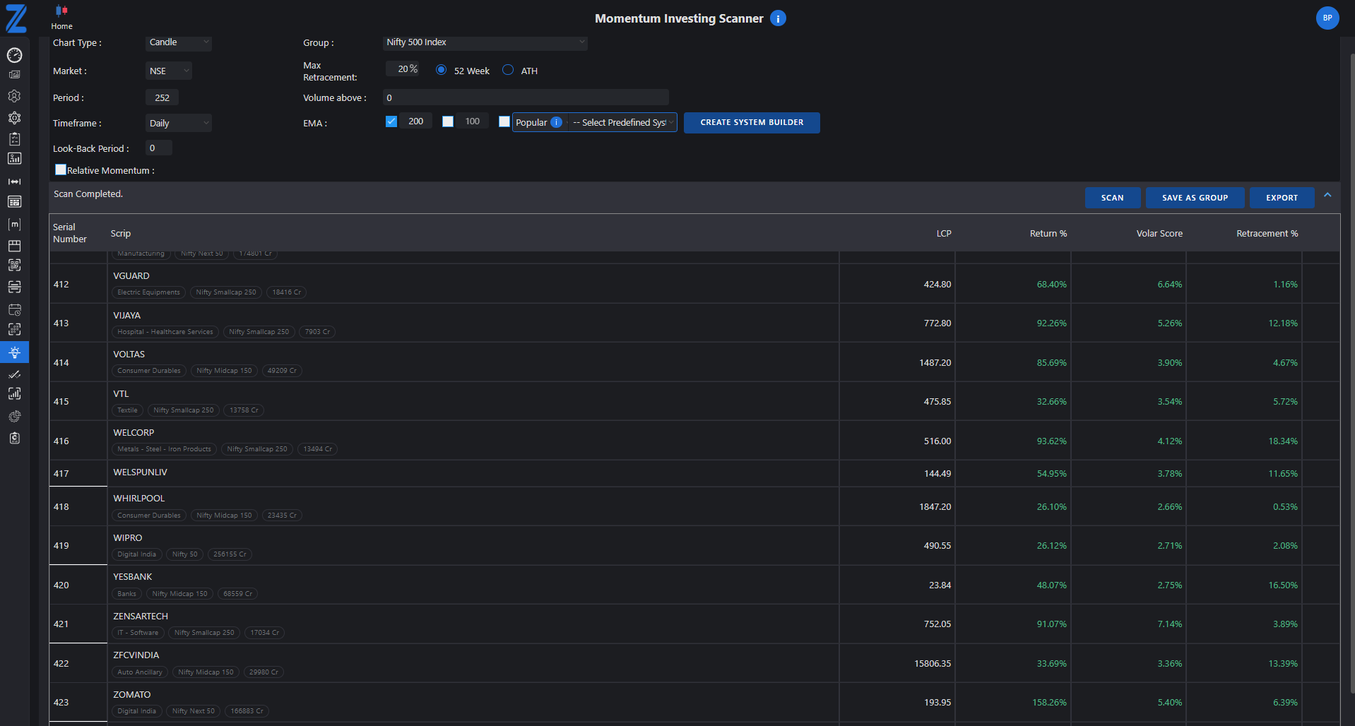Viewport: 1355px width, 726px height.
Task: Collapse the scan settings chevron
Action: click(1327, 196)
